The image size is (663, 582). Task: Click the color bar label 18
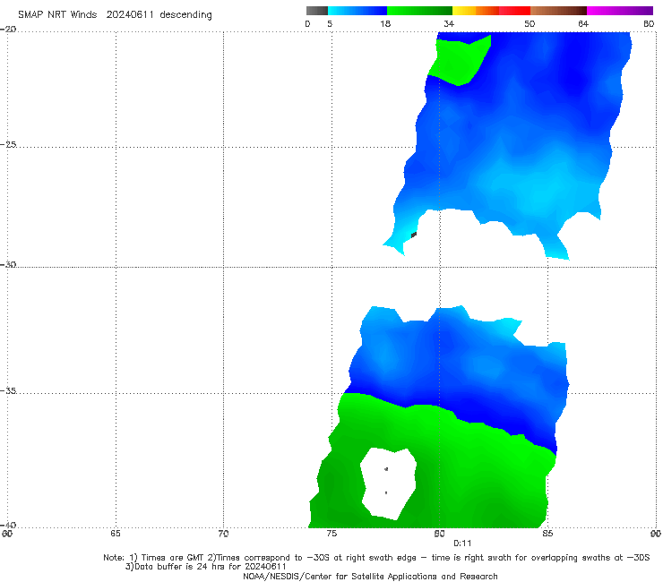point(385,23)
